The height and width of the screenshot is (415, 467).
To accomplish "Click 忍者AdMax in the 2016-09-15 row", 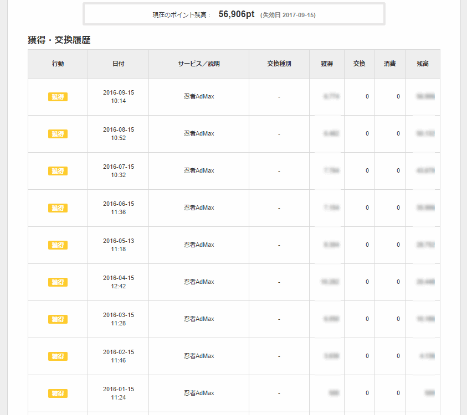I will 199,97.
